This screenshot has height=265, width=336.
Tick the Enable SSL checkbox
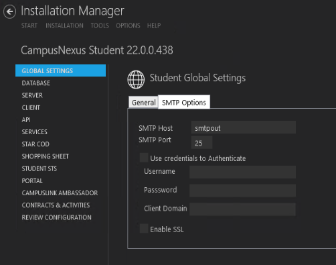[144, 229]
